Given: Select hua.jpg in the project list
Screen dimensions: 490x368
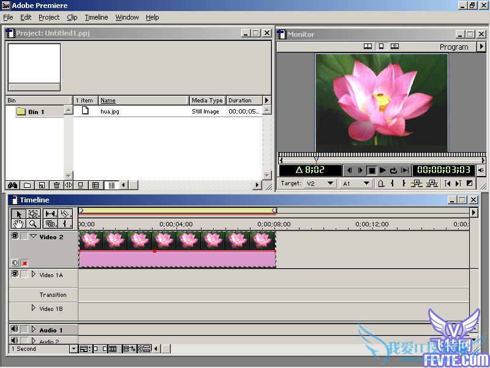Looking at the screenshot, I should pos(109,112).
